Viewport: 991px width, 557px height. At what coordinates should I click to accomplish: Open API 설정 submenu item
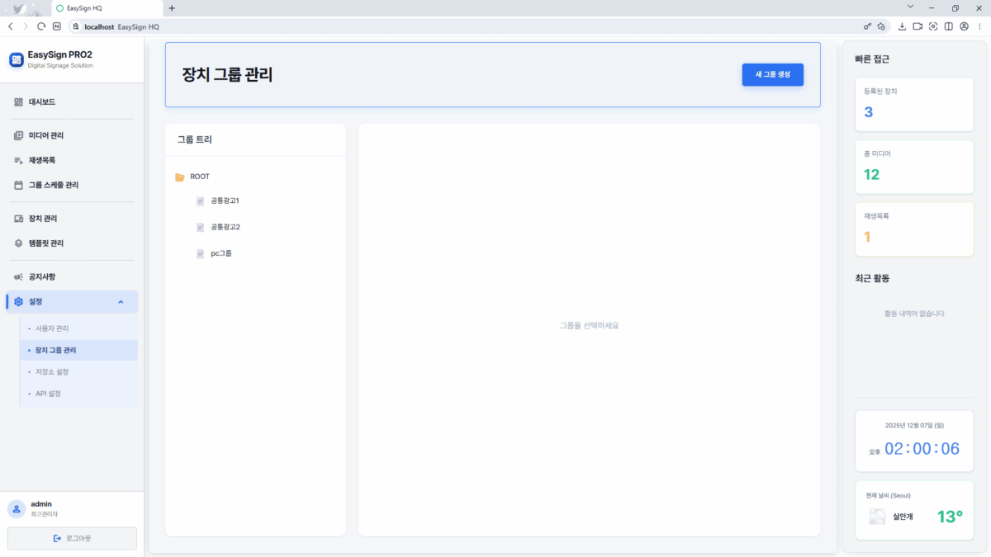[48, 394]
